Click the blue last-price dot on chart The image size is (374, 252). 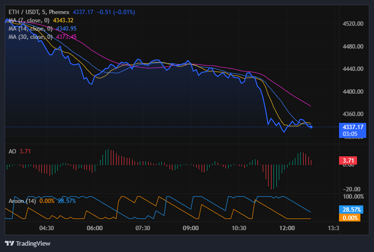click(311, 127)
